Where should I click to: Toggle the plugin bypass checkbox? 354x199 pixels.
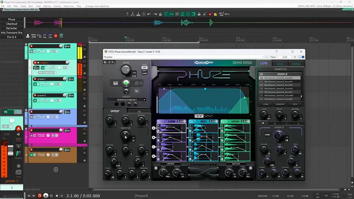click(303, 57)
